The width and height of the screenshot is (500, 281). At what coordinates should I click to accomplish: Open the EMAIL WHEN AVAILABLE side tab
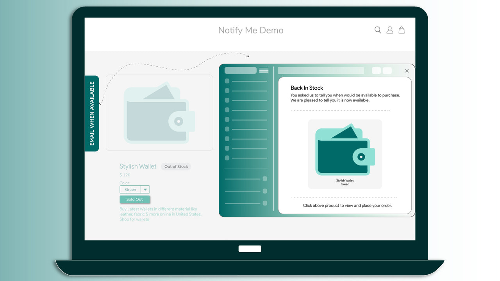click(92, 113)
